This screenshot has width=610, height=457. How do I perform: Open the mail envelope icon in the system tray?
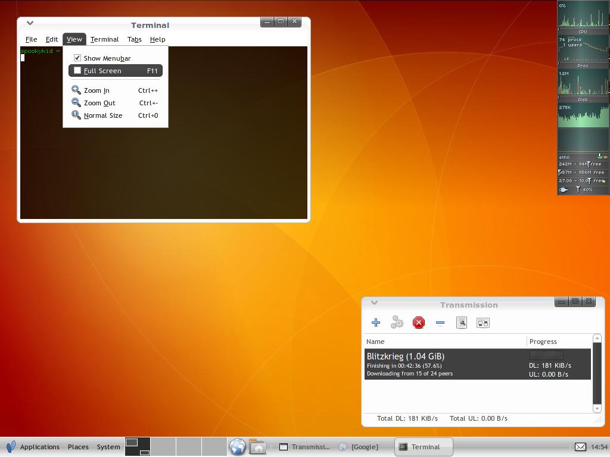click(x=580, y=447)
